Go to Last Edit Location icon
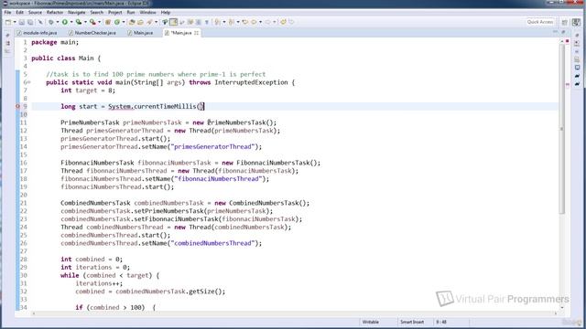The image size is (586, 329). pos(245,22)
